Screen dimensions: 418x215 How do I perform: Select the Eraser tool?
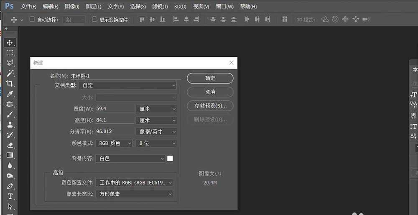(10, 145)
